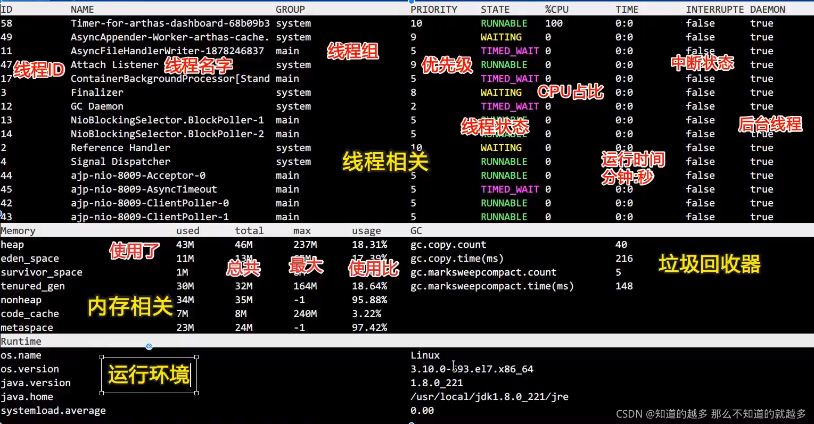Click the 100 %CPU value of Timer thread
This screenshot has width=814, height=424.
(x=554, y=23)
